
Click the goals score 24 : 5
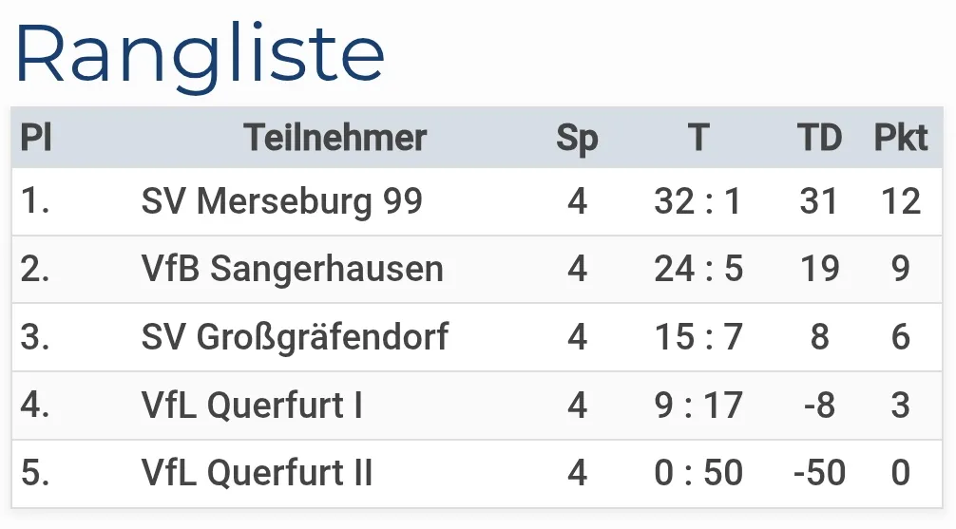pos(698,269)
